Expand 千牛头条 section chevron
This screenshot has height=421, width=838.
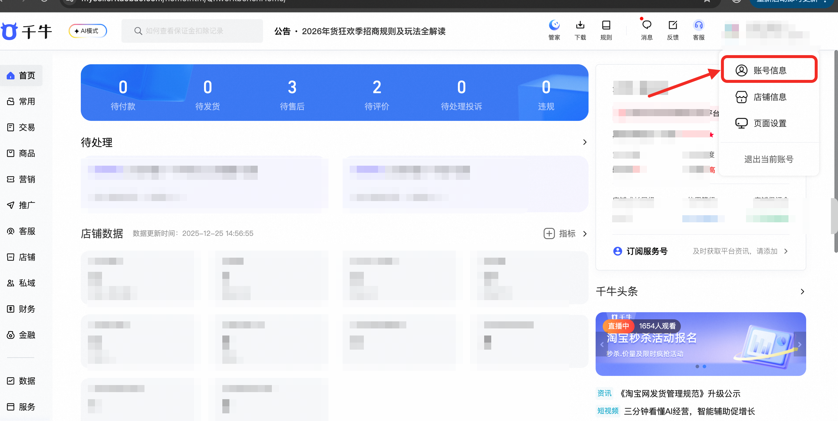coord(802,291)
